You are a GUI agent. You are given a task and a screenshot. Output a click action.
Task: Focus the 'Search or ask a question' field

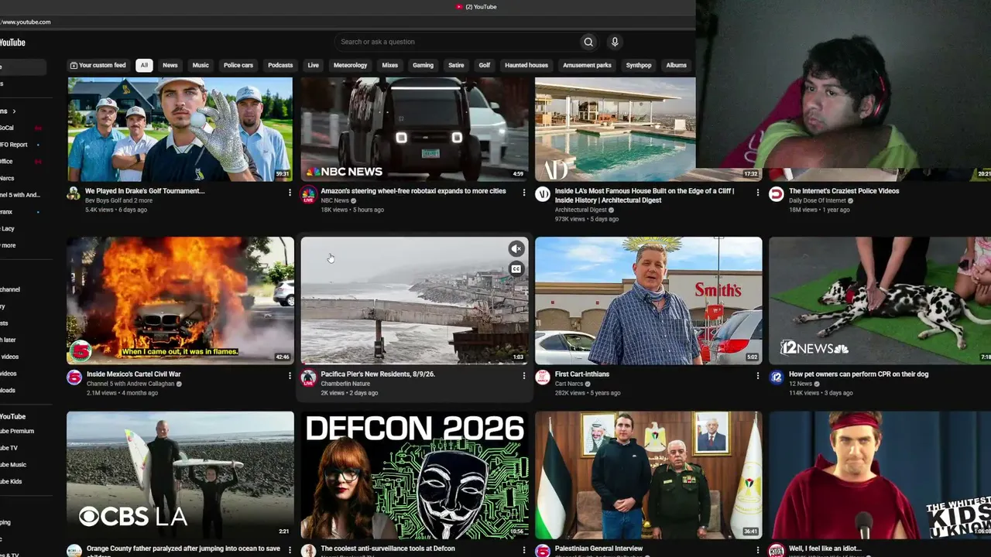pyautogui.click(x=457, y=42)
